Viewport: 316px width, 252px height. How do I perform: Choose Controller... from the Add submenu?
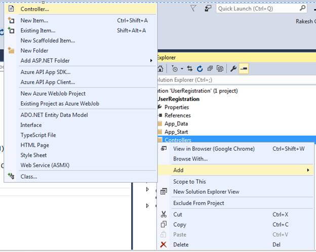(35, 9)
